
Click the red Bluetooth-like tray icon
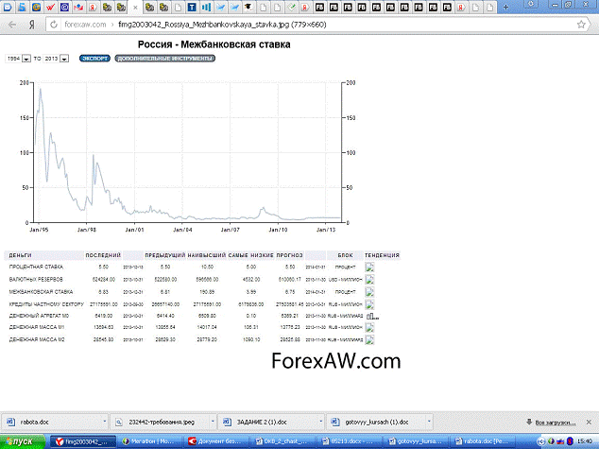point(570,441)
